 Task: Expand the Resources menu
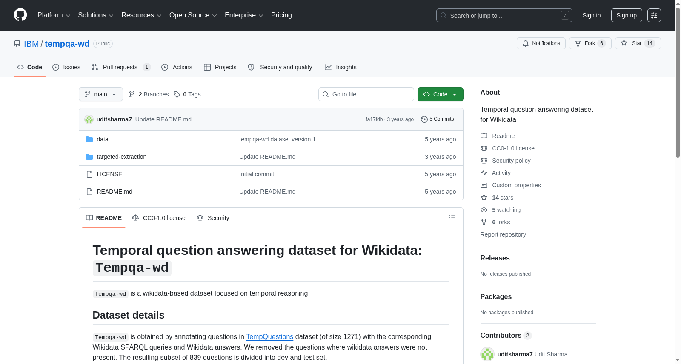point(141,15)
